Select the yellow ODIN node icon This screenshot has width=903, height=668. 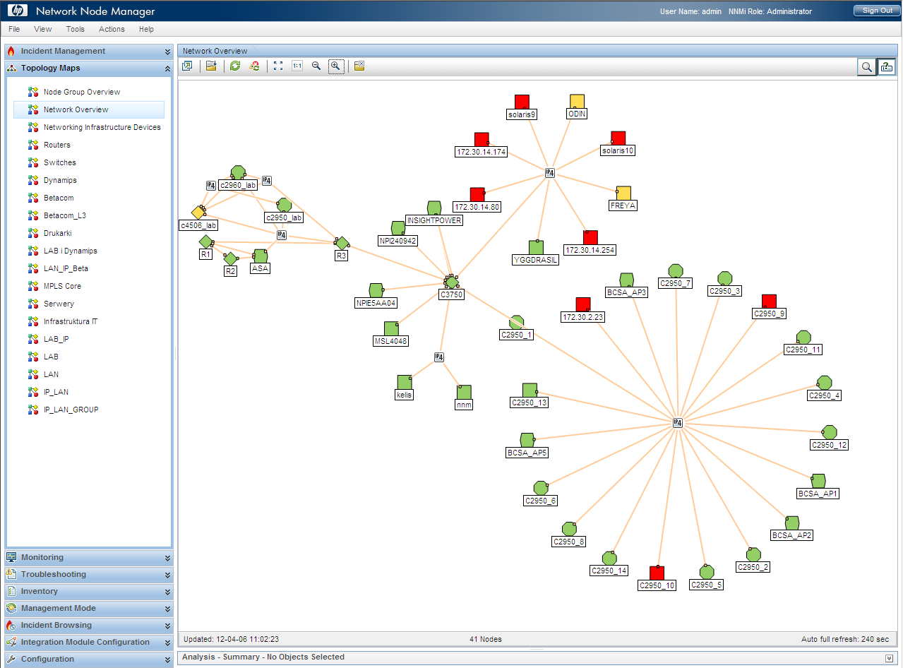577,102
